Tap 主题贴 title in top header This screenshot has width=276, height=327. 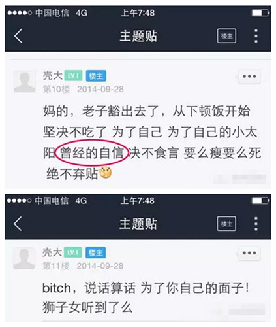pos(138,36)
